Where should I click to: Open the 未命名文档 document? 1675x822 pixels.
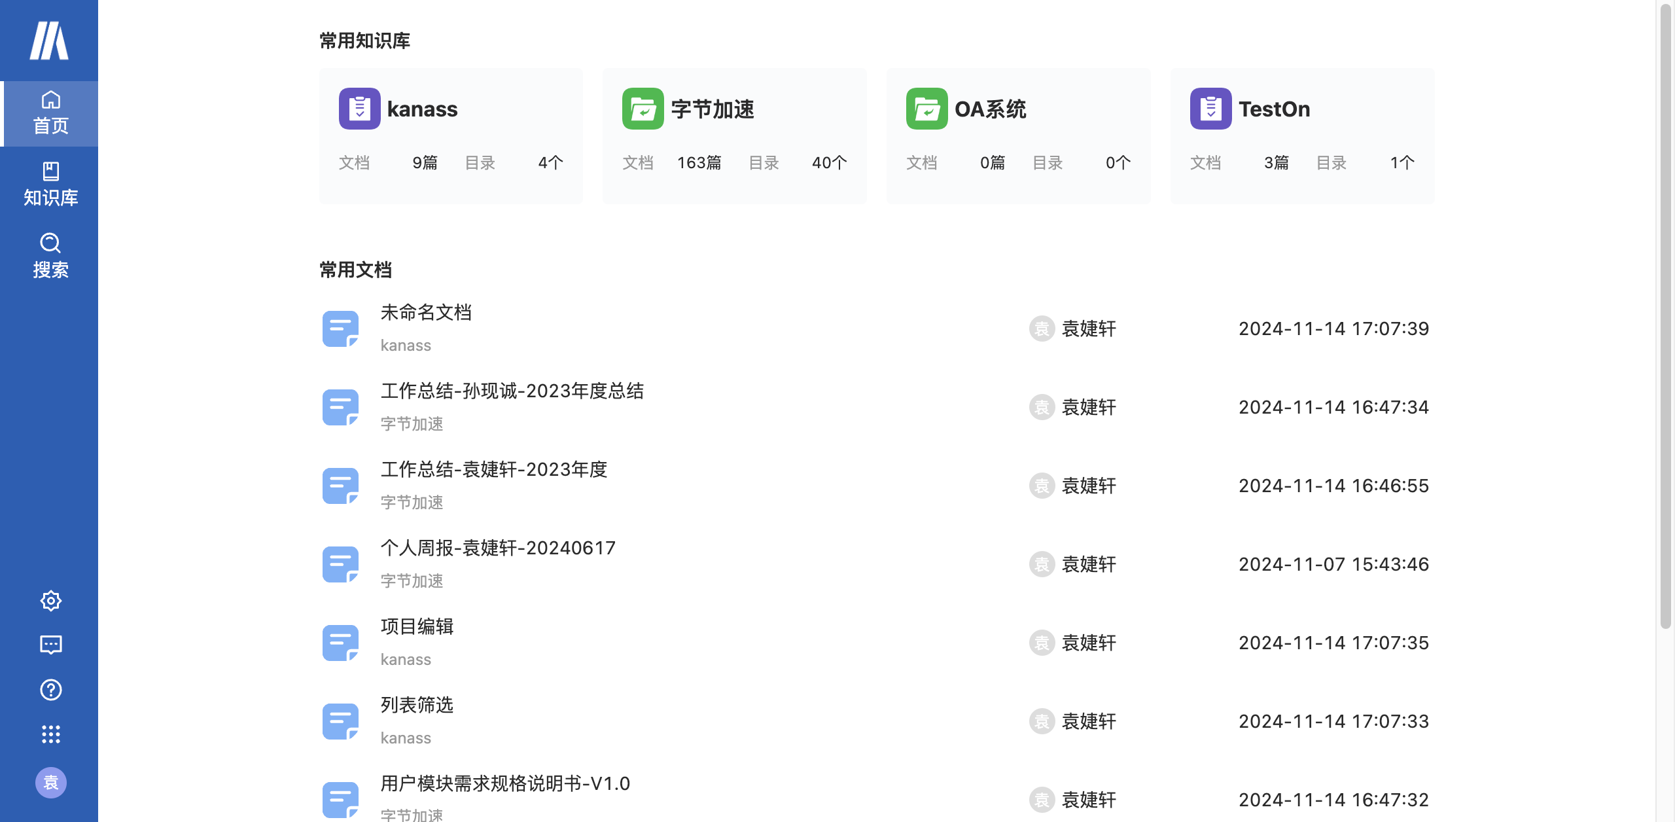point(426,313)
